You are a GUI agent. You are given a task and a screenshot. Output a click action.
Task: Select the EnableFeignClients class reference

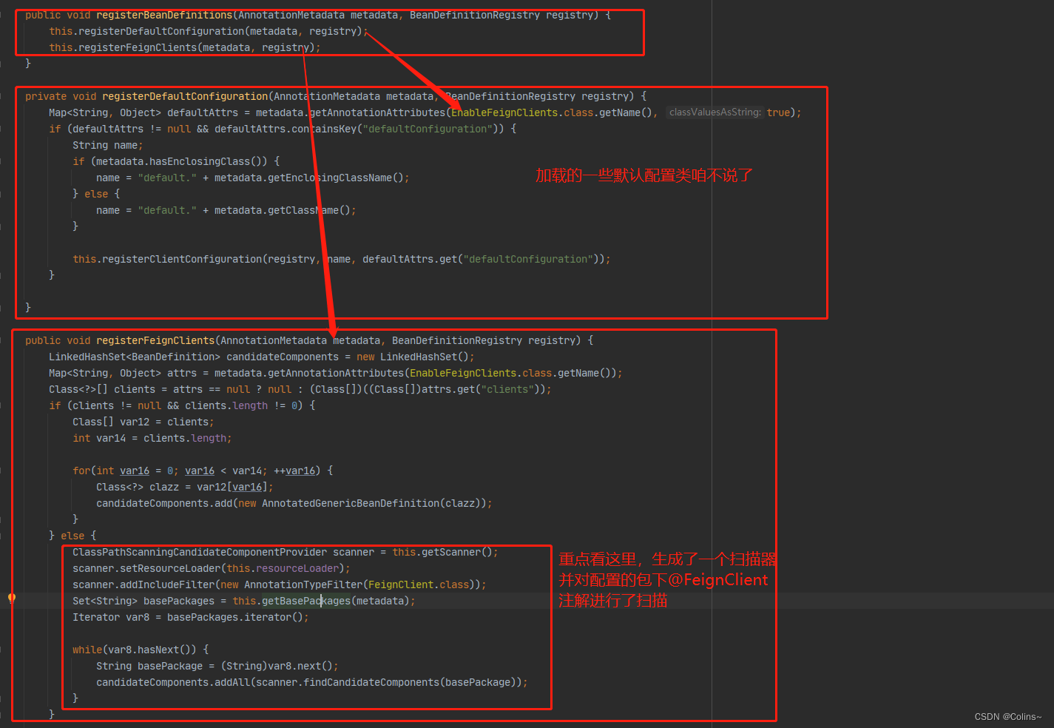(x=503, y=112)
